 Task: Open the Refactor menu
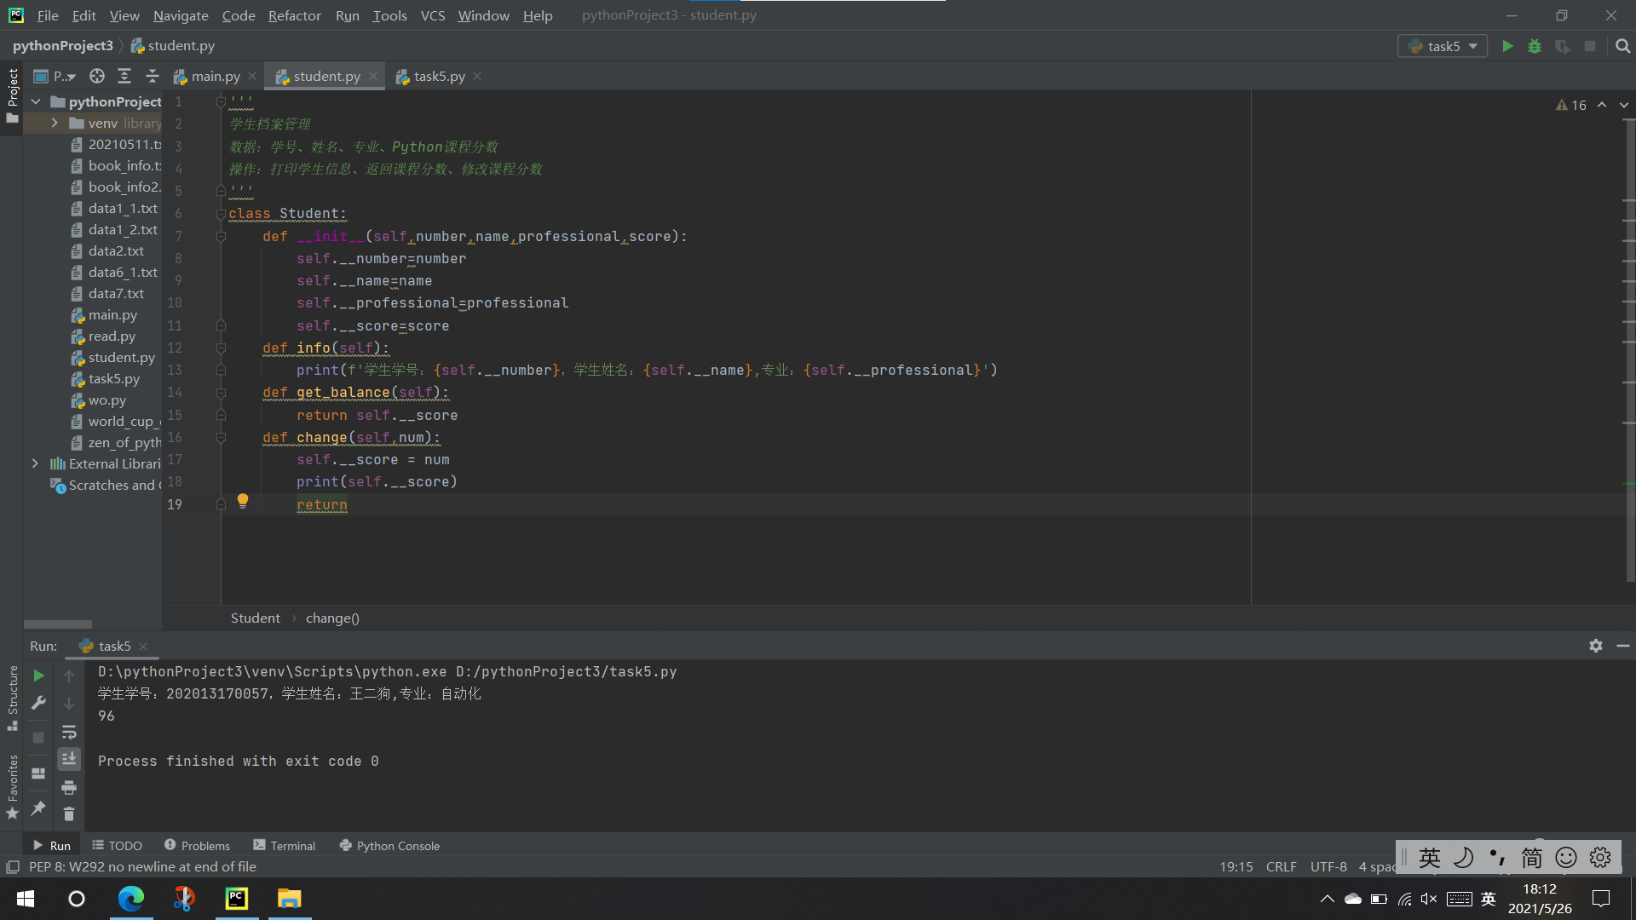click(294, 15)
